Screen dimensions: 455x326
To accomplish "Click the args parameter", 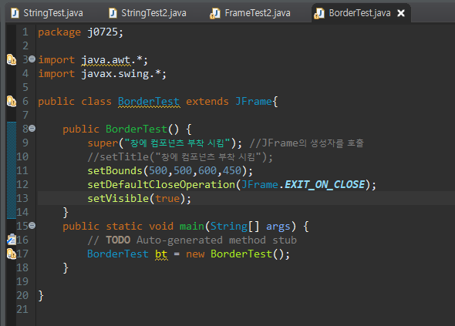I will (x=278, y=227).
